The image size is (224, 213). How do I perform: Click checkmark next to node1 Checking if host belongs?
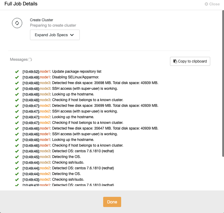pyautogui.click(x=17, y=146)
